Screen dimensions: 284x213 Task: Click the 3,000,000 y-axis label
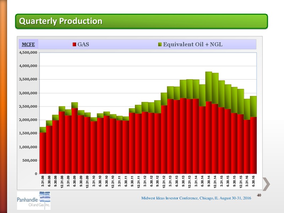(28, 93)
